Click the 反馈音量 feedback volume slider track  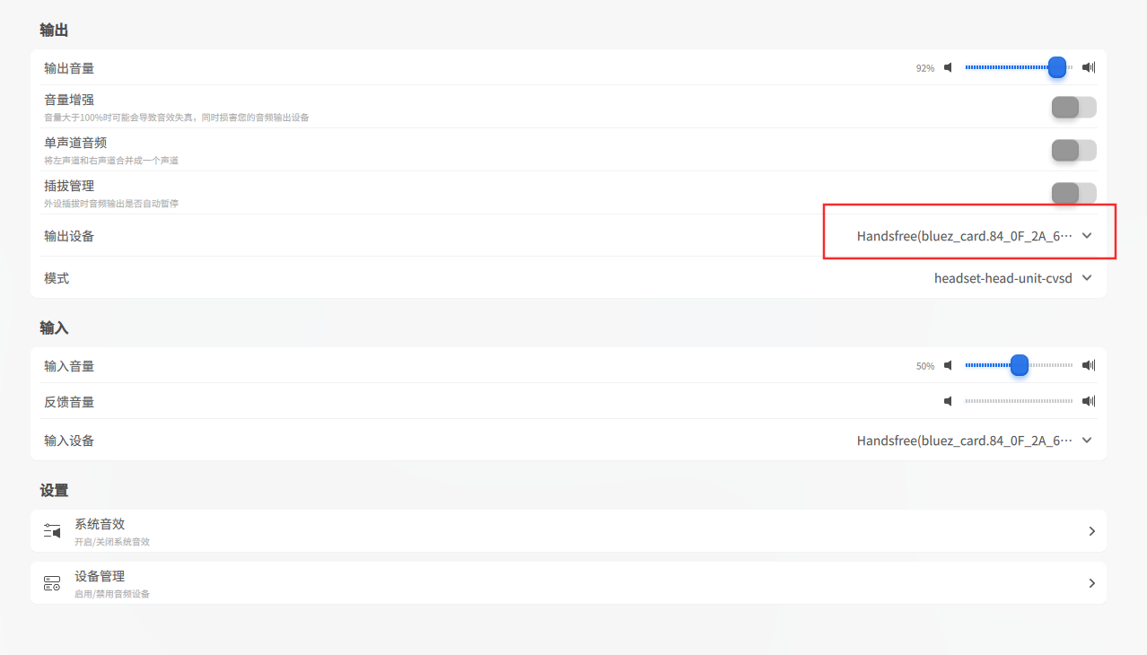pyautogui.click(x=1019, y=401)
